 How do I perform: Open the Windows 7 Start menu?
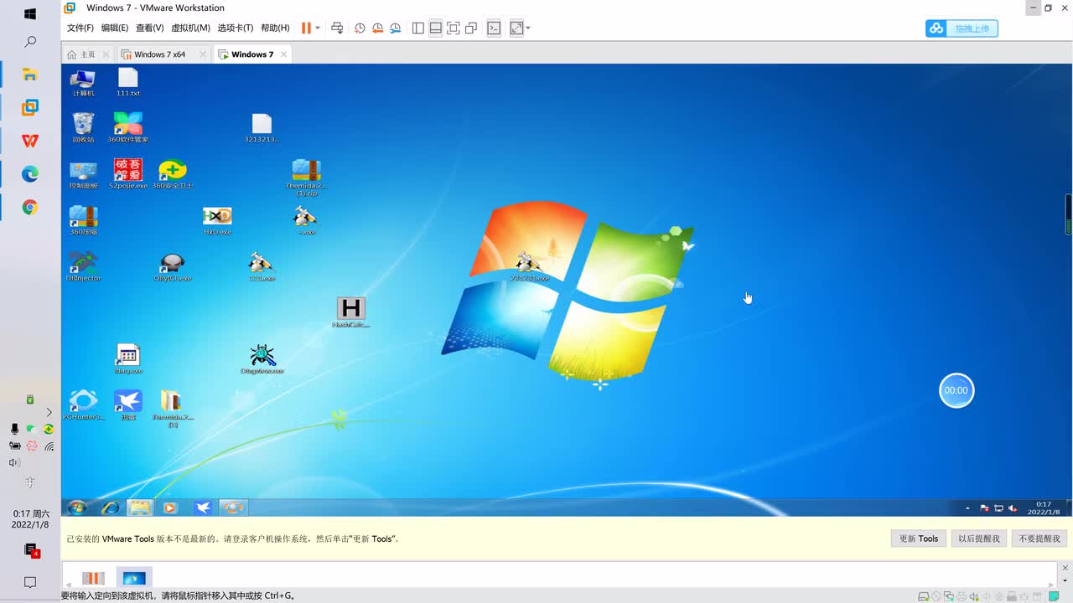(77, 508)
